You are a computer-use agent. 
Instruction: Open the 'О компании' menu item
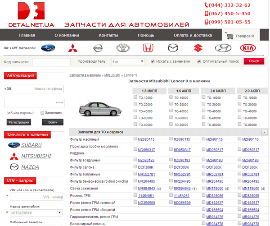point(67,35)
